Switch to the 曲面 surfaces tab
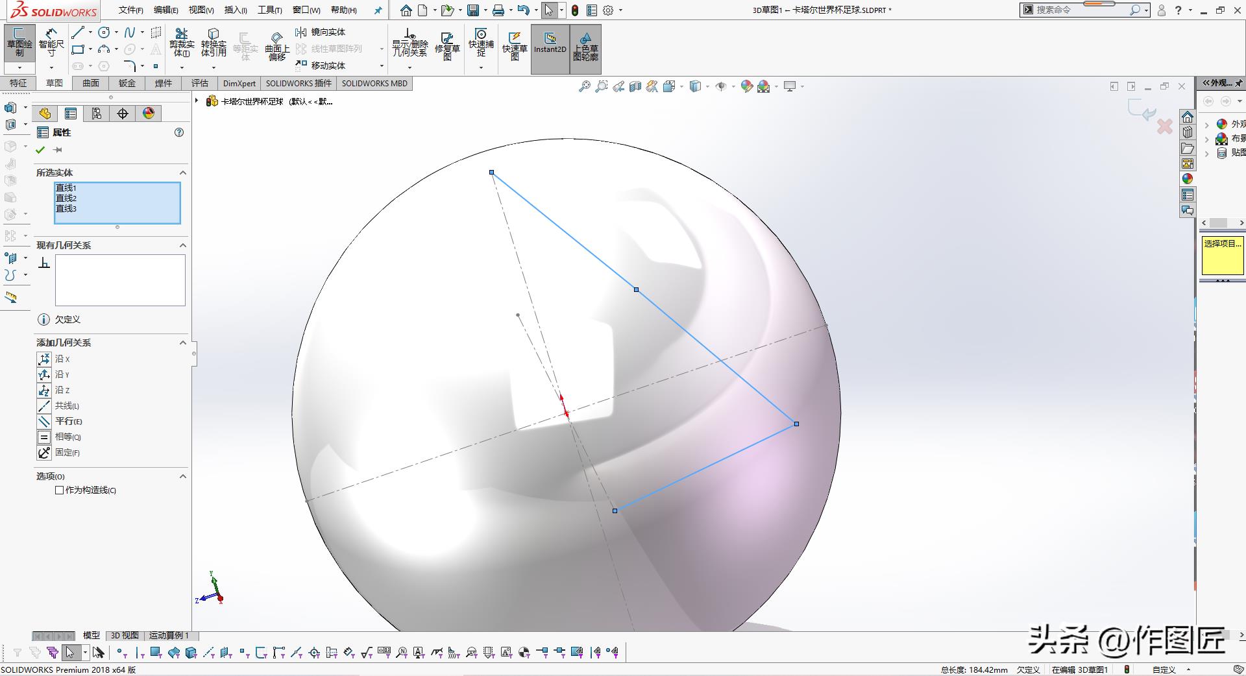The image size is (1246, 676). tap(91, 83)
